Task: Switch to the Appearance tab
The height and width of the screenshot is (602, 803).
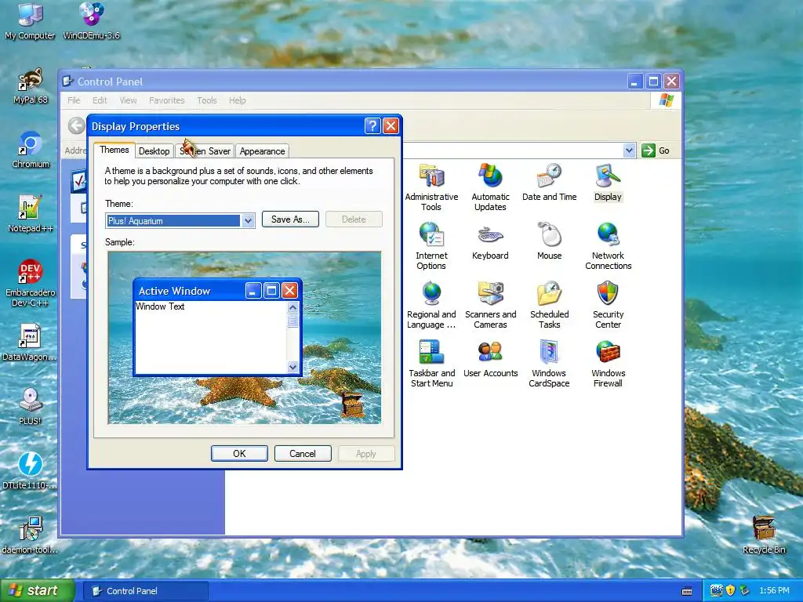Action: coord(262,151)
